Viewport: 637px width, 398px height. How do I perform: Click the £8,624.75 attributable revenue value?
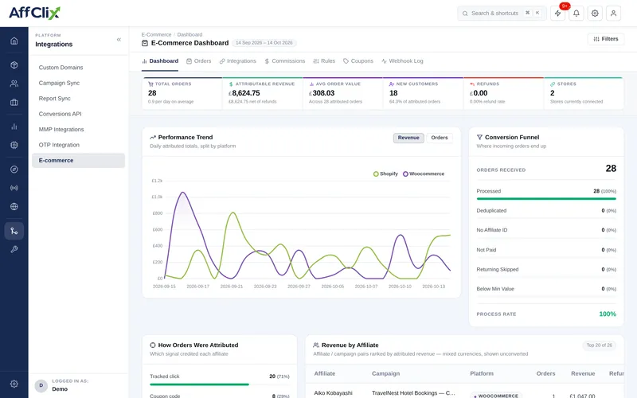[244, 93]
